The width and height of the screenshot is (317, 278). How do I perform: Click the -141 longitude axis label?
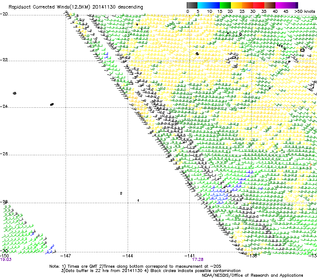tap(190, 256)
